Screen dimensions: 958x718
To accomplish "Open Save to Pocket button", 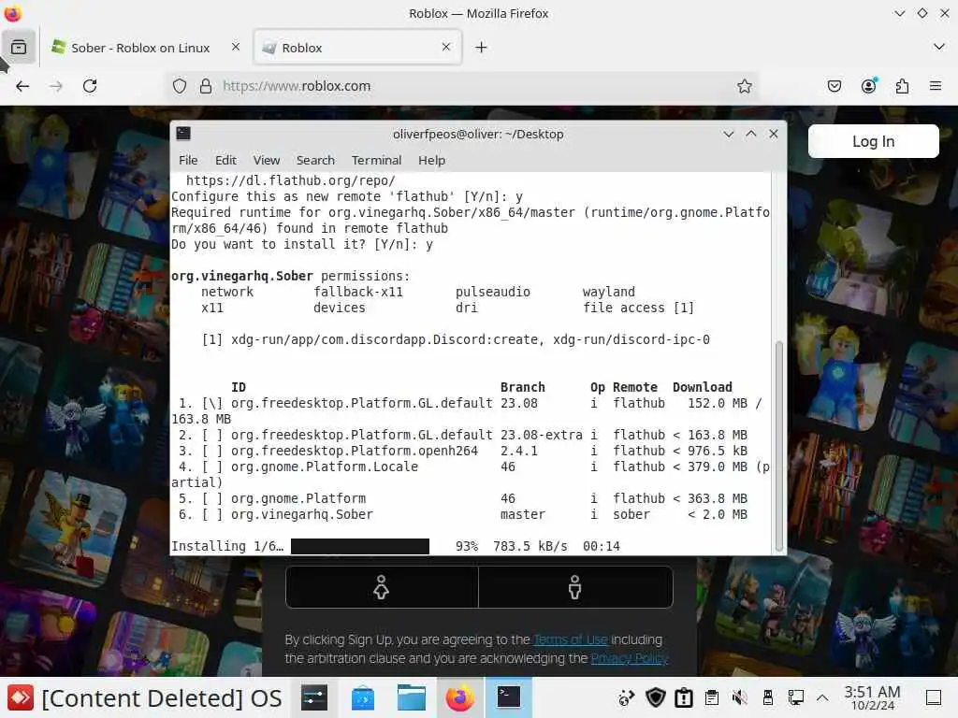I will (834, 86).
